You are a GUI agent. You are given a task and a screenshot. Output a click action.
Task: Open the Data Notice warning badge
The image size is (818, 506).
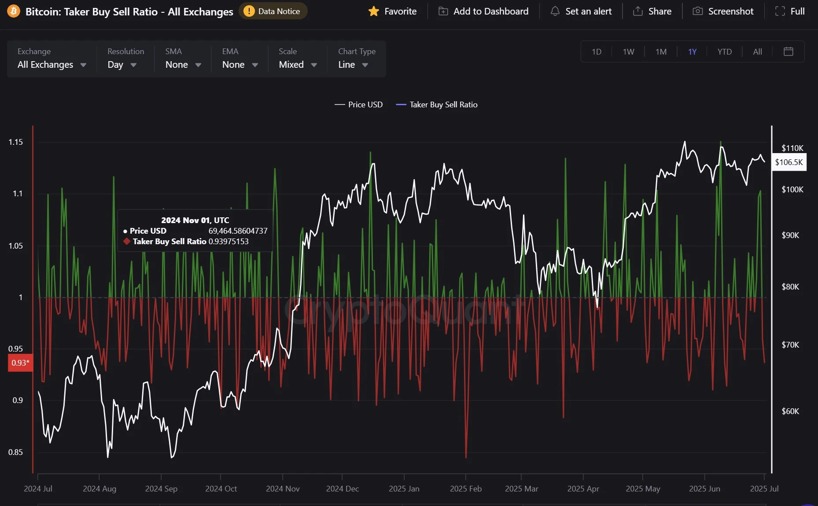273,11
